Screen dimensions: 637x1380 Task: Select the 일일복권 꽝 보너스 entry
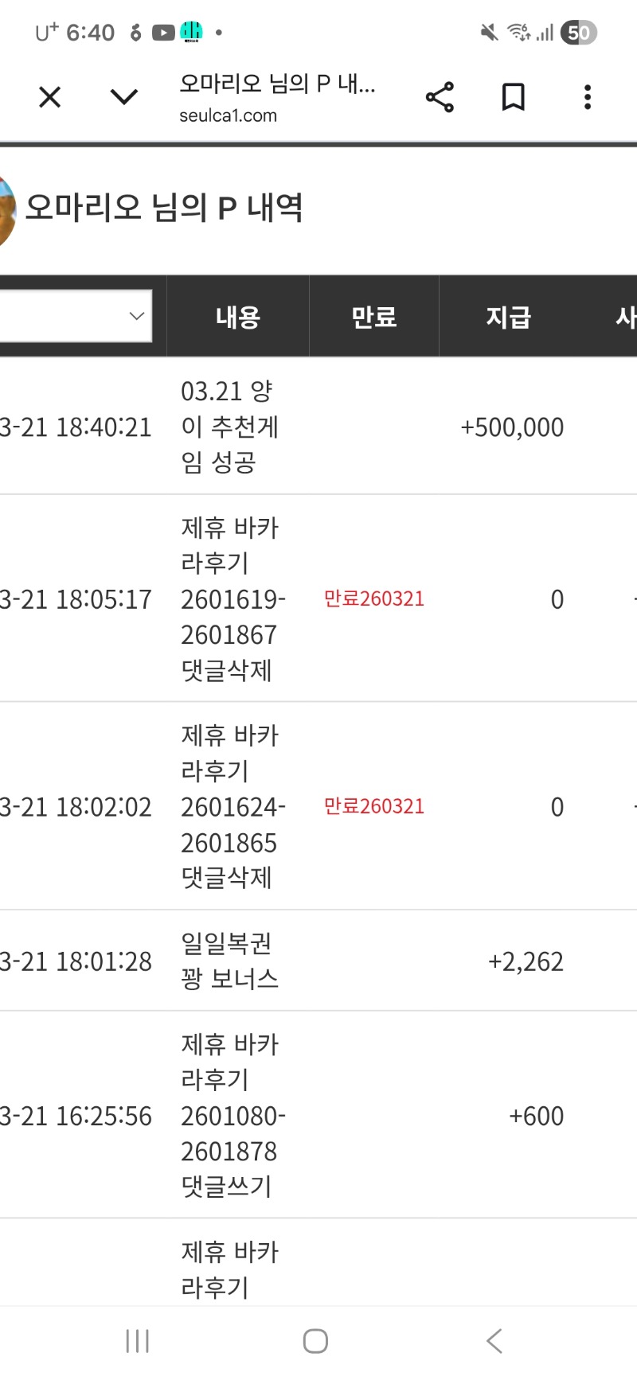229,961
